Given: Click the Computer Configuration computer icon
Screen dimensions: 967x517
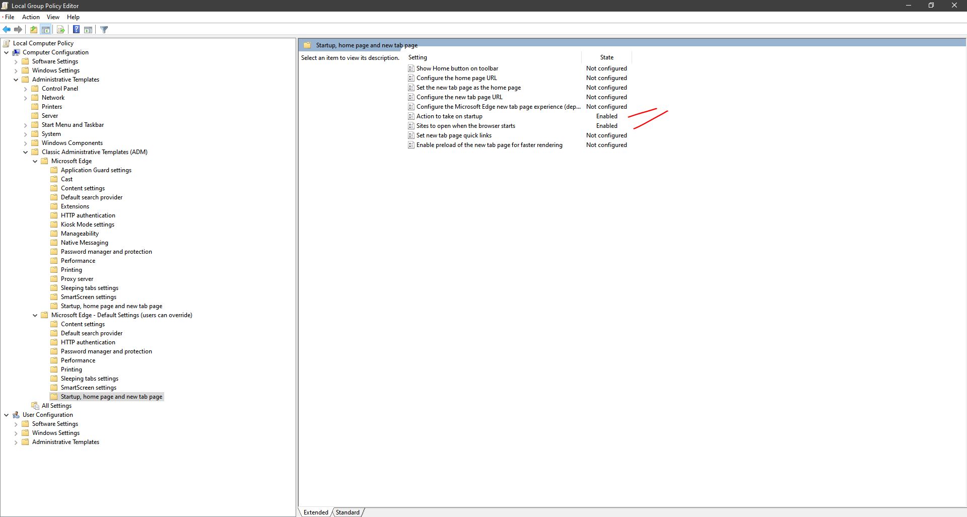Looking at the screenshot, I should click(16, 52).
